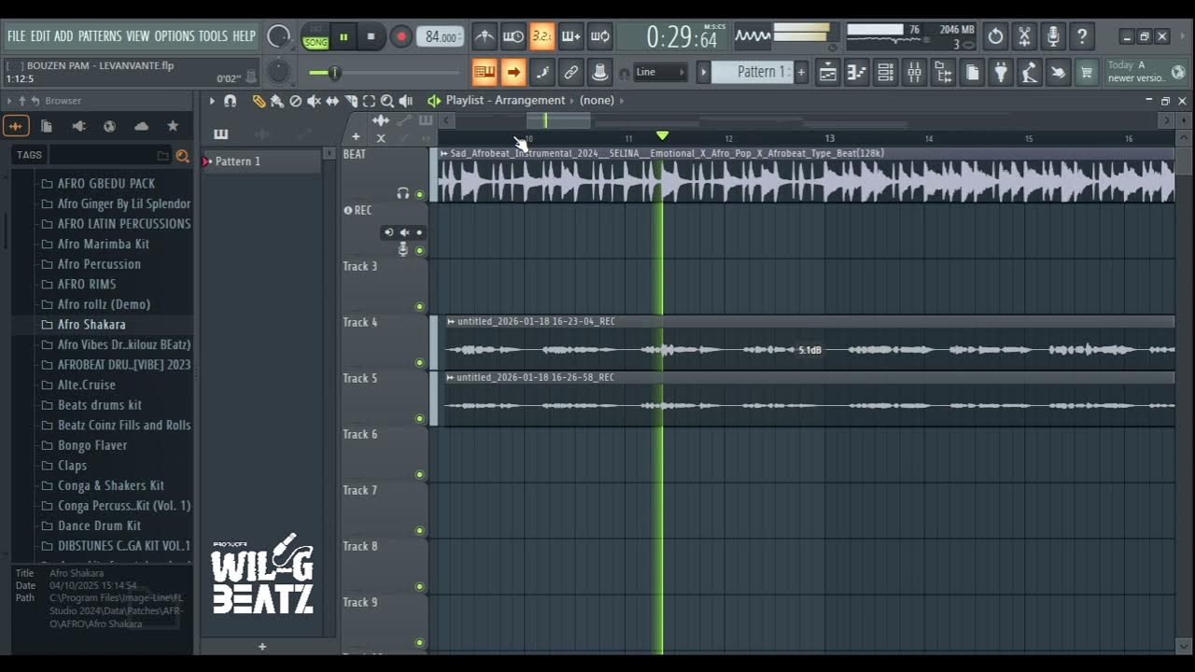This screenshot has width=1195, height=672.
Task: Toggle auto-scroll arrow button
Action: coord(513,72)
